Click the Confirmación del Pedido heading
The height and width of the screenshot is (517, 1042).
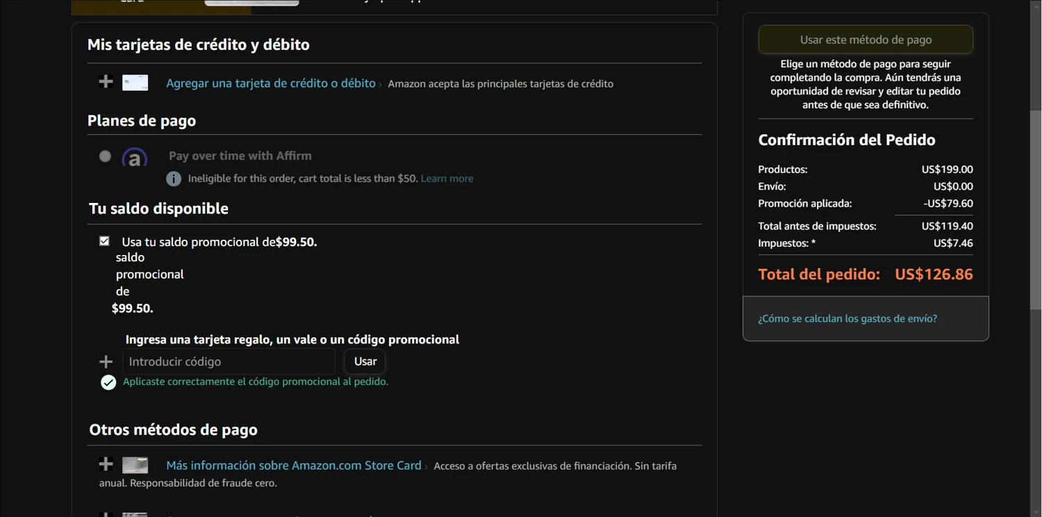coord(847,140)
